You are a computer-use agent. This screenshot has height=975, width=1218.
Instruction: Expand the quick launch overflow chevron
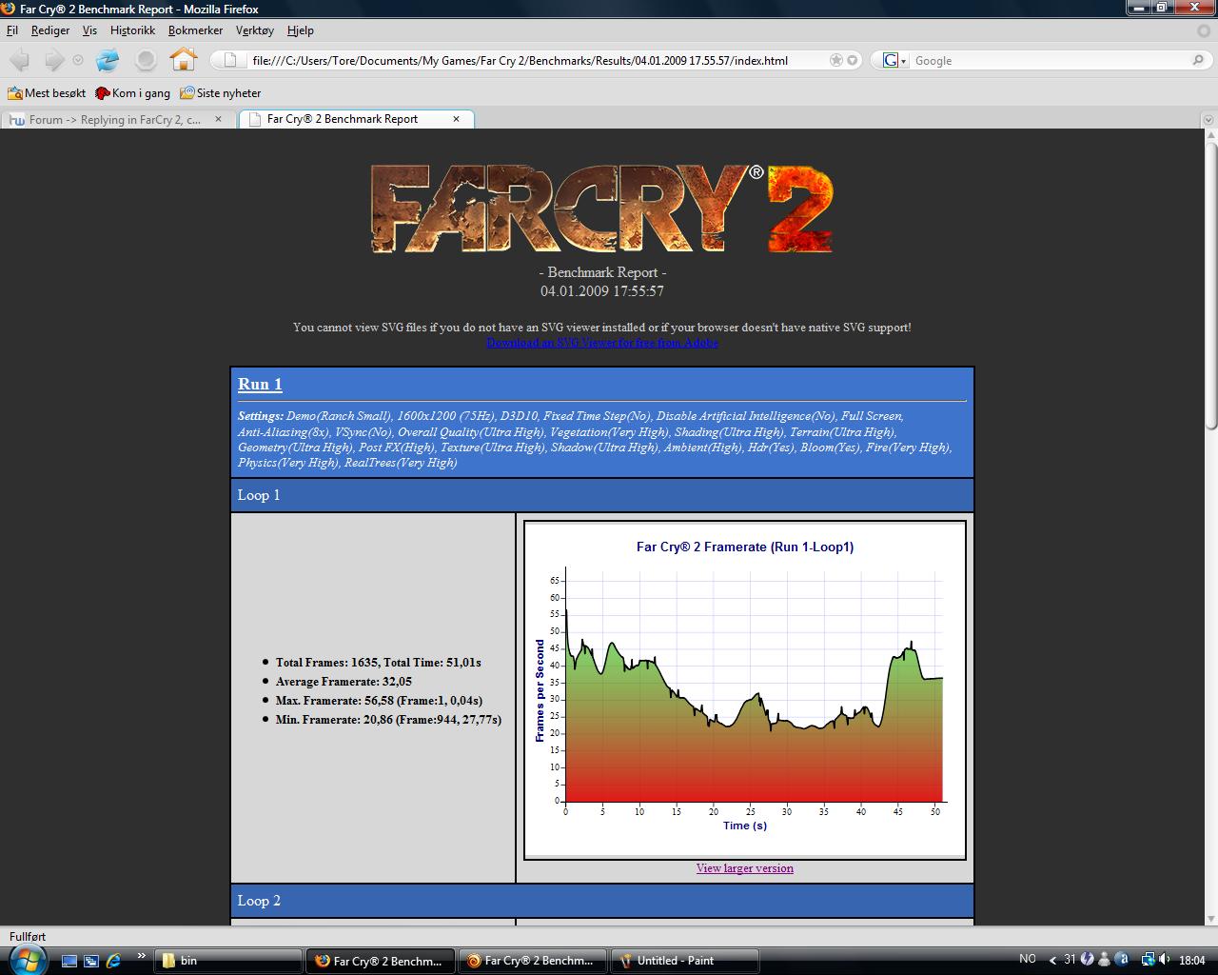pyautogui.click(x=142, y=956)
